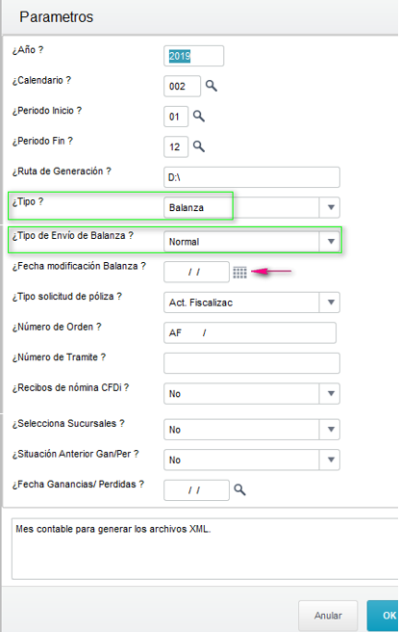Screen dimensions: 400x632
Task: Confirm parameters with OK button
Action: pyautogui.click(x=383, y=616)
